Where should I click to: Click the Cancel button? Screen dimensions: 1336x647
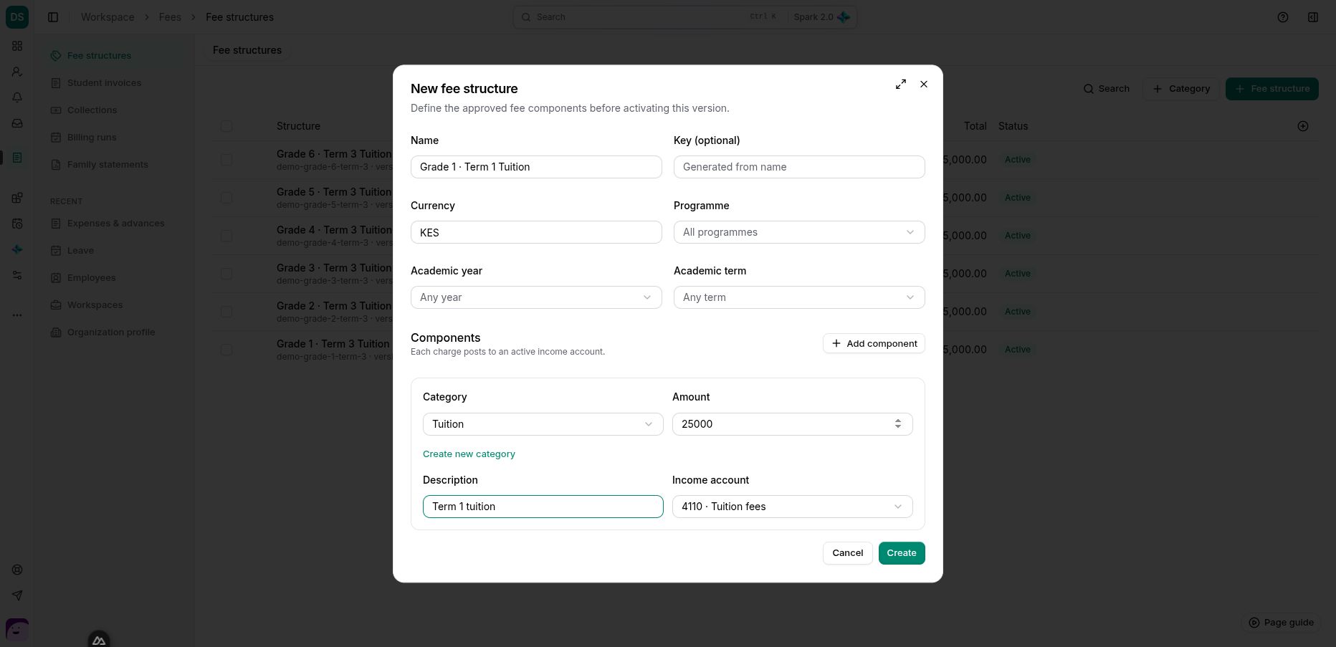[x=847, y=553]
